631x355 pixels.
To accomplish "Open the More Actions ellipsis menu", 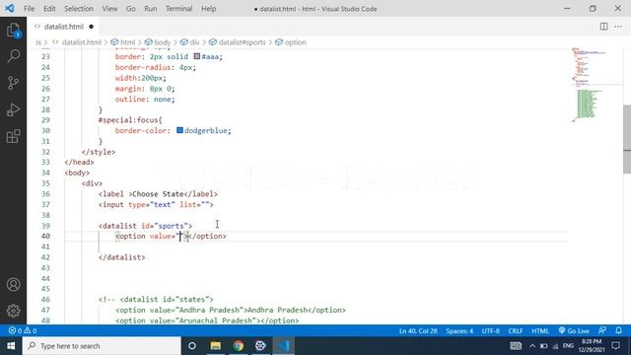I will pos(618,27).
